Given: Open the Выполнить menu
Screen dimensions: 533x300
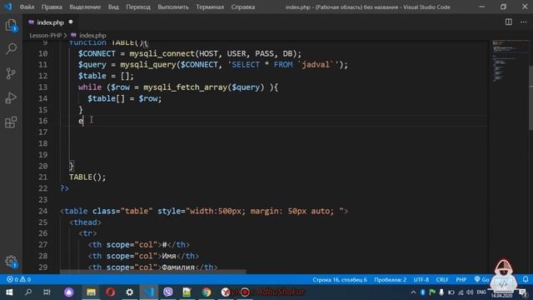Looking at the screenshot, I should tap(173, 7).
